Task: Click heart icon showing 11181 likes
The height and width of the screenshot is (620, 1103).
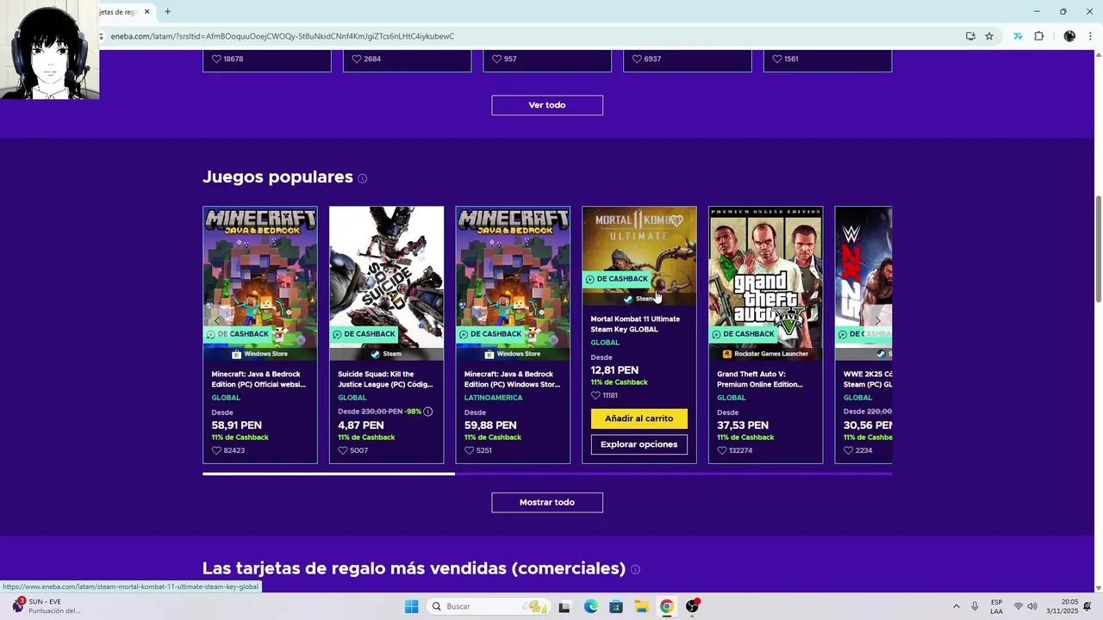Action: [x=595, y=395]
